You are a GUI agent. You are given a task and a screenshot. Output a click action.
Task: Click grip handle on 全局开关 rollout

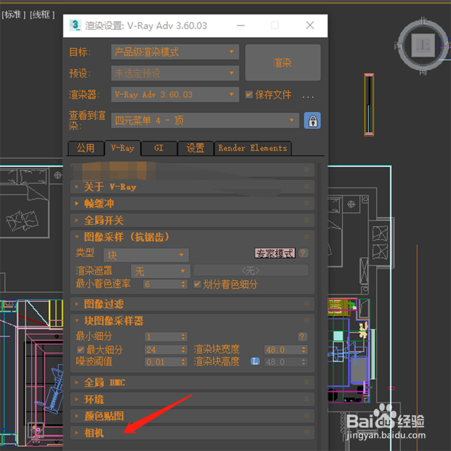307,220
